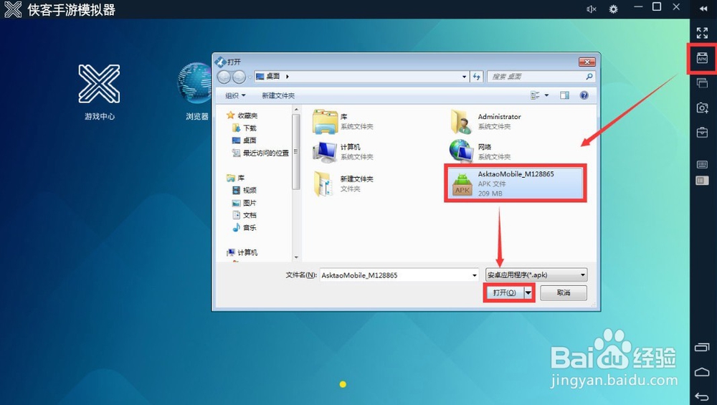Click the Open (打开) button
717x405 pixels.
(x=504, y=292)
